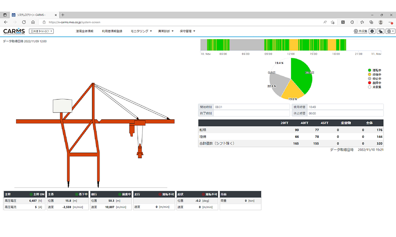396x237 pixels.
Task: Click the CARMS logo
Action: [x=14, y=31]
